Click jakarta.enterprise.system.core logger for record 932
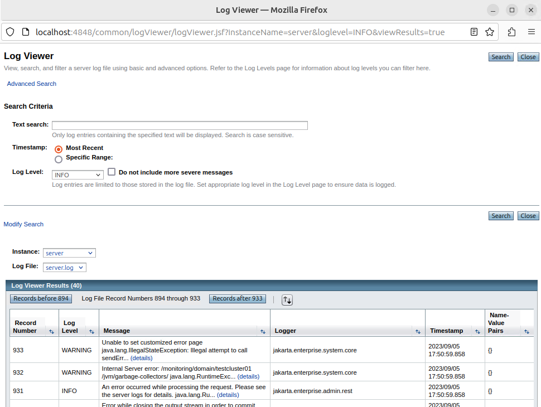The width and height of the screenshot is (541, 407). coord(347,372)
